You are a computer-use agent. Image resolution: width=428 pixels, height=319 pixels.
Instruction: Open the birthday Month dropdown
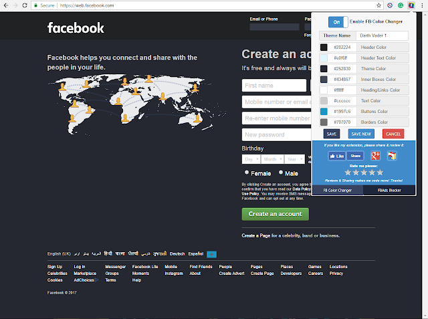pos(272,159)
